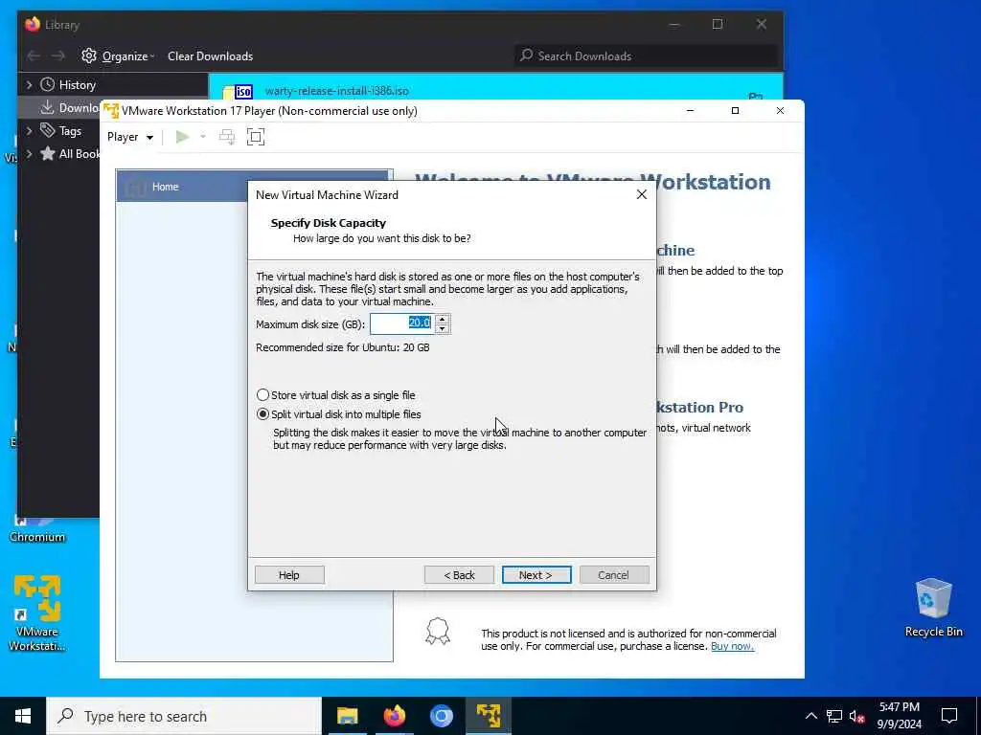Viewport: 981px width, 735px height.
Task: Click the search magnifier icon on taskbar
Action: point(65,716)
